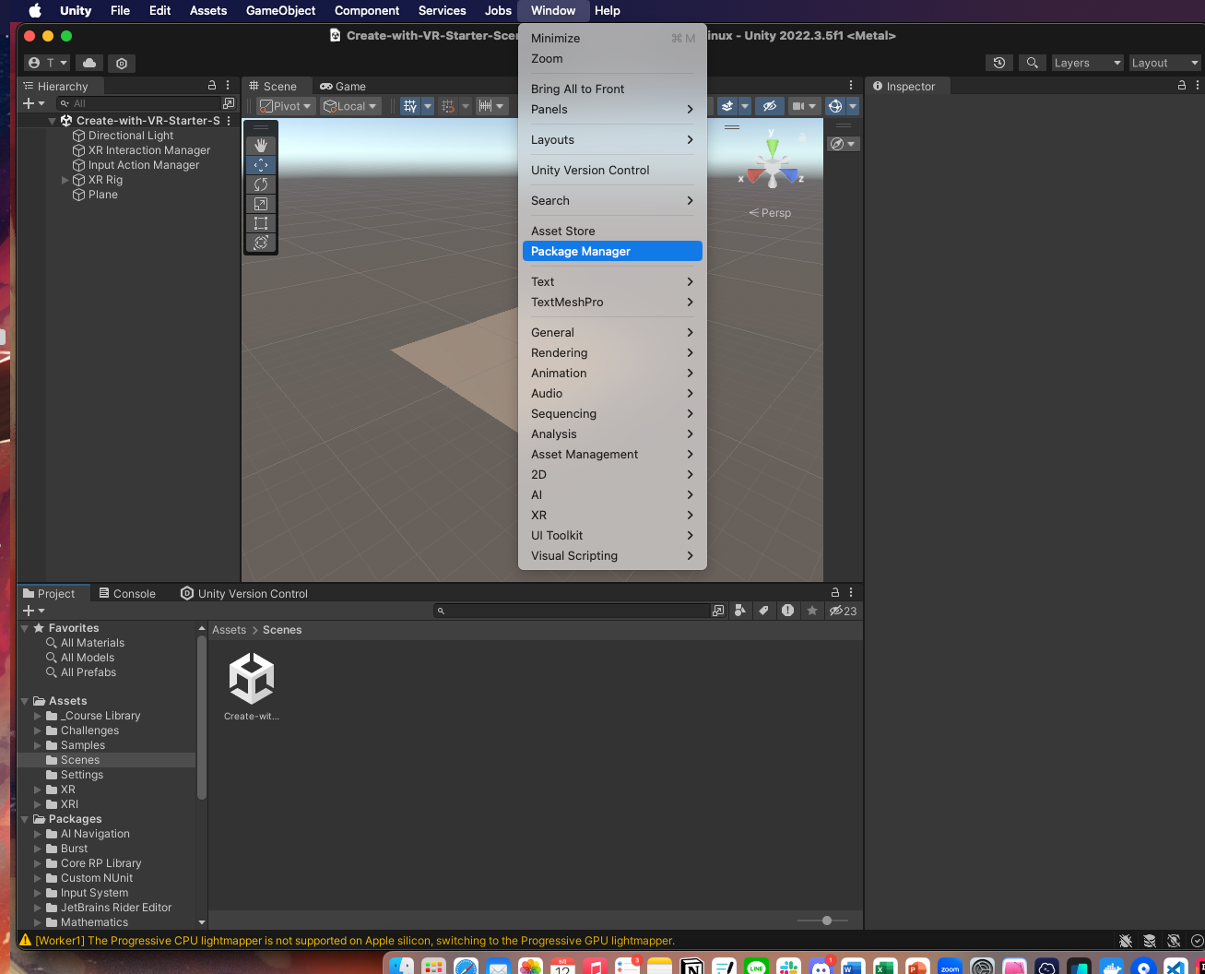Image resolution: width=1205 pixels, height=974 pixels.
Task: Toggle the Inspector panel lock
Action: [x=1182, y=85]
